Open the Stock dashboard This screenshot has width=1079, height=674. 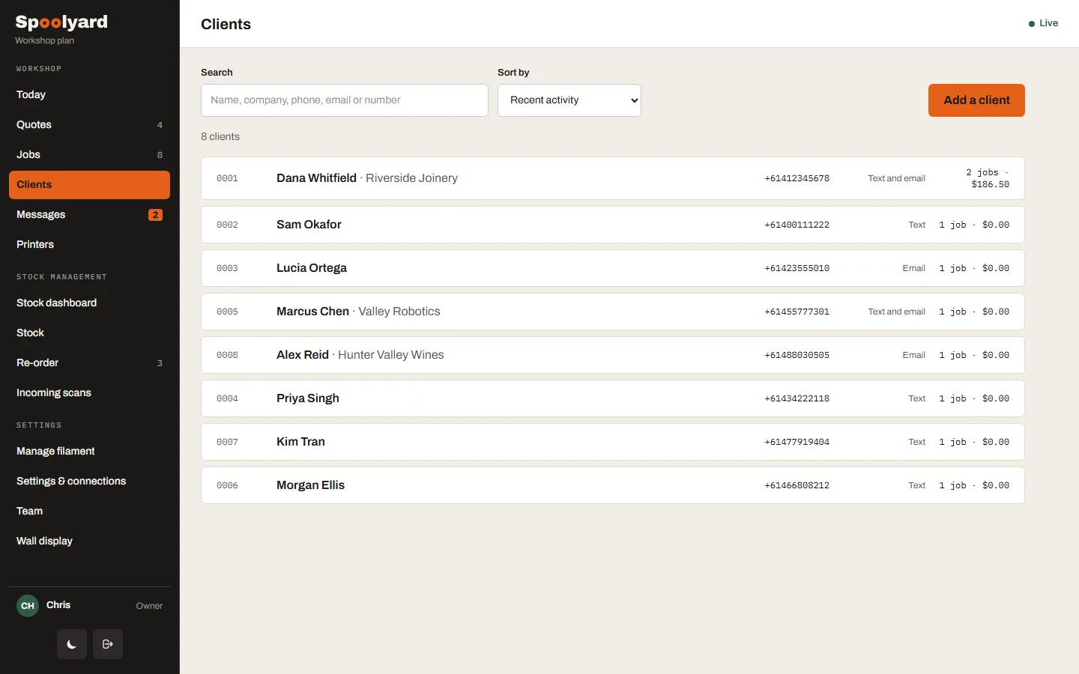click(x=89, y=303)
